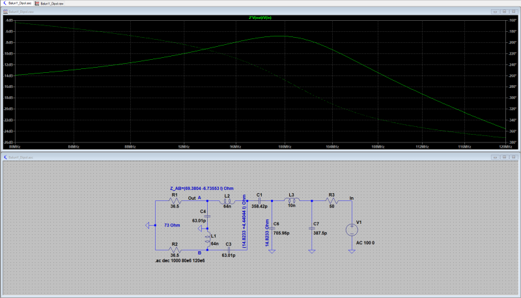
Task: Click ground symbol beside 73 Ohm label
Action: (x=148, y=225)
